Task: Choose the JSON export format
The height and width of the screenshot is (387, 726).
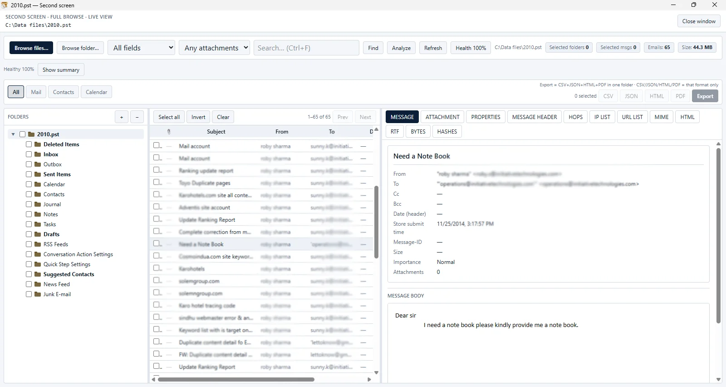Action: (x=631, y=96)
